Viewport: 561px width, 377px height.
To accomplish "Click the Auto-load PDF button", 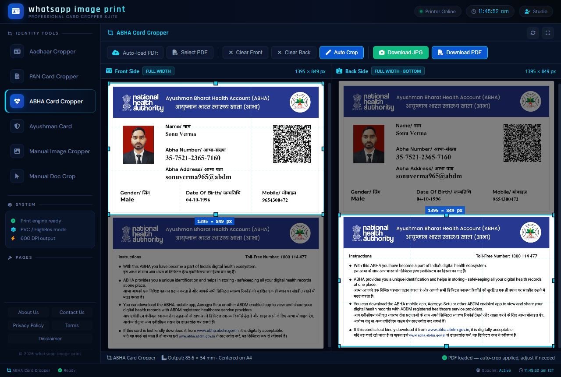I will (135, 53).
